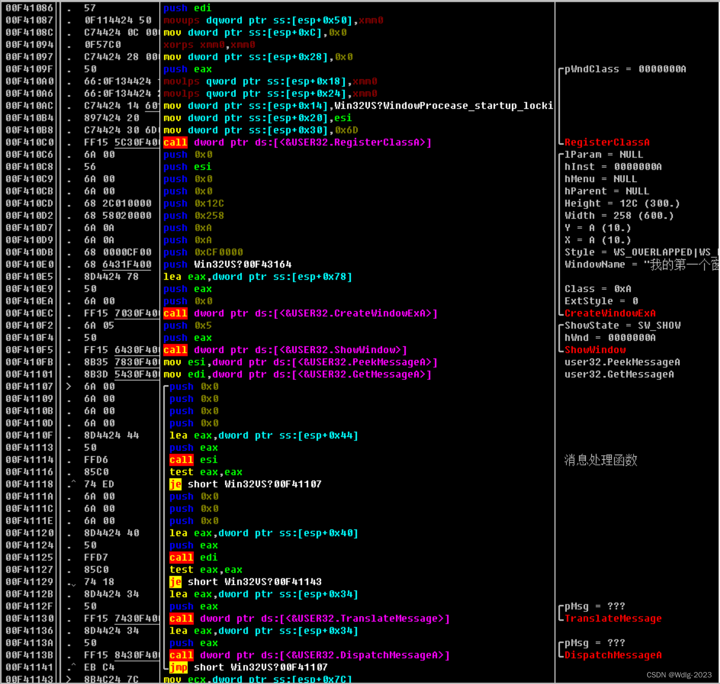Screen dimensions: 720x684
Task: Click the TranslateMessage comment label
Action: click(x=613, y=618)
